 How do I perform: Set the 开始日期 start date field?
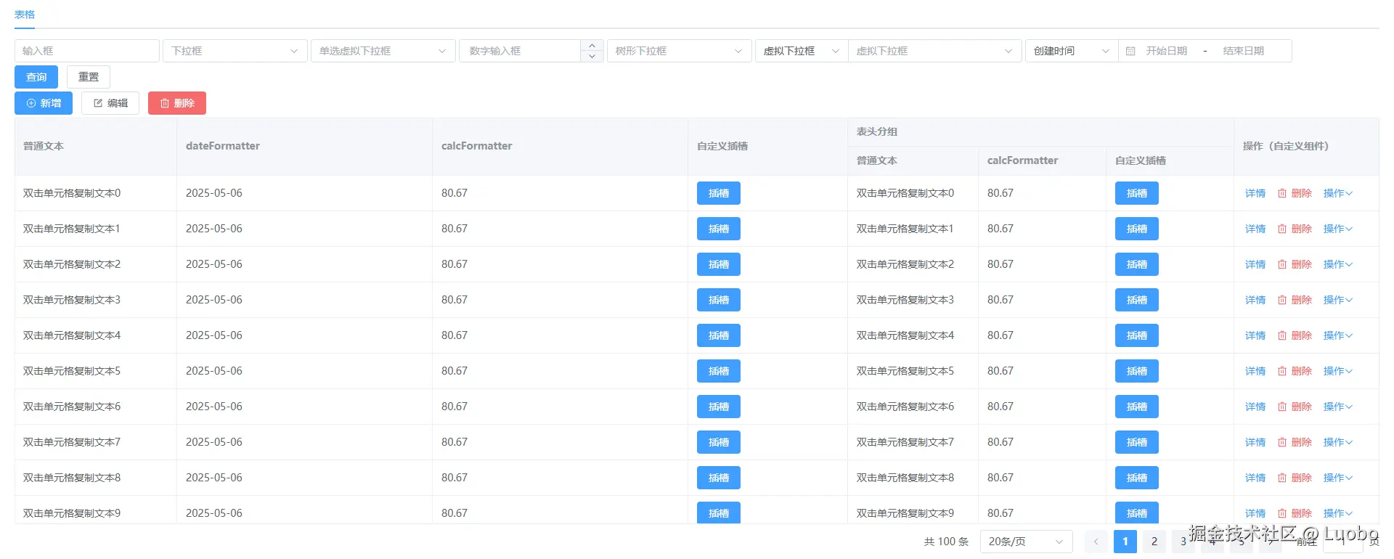click(1167, 51)
